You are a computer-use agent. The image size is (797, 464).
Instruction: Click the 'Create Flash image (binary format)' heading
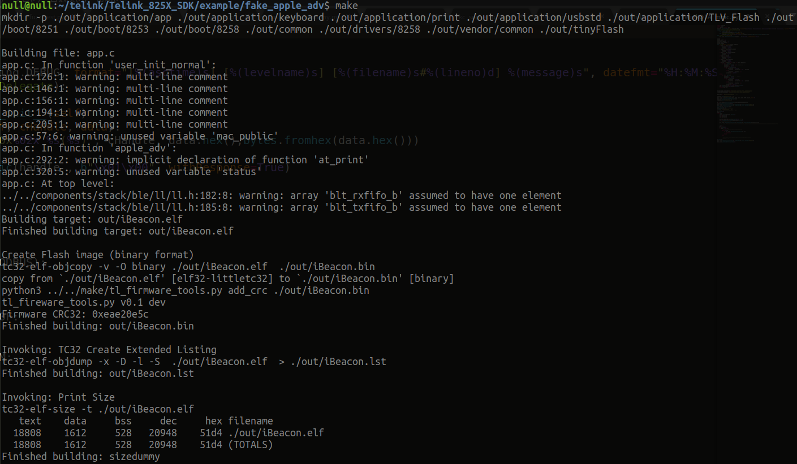pyautogui.click(x=97, y=255)
